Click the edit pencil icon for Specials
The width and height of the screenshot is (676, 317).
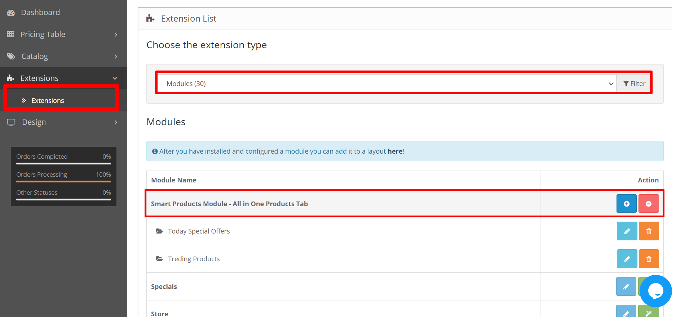tap(626, 286)
